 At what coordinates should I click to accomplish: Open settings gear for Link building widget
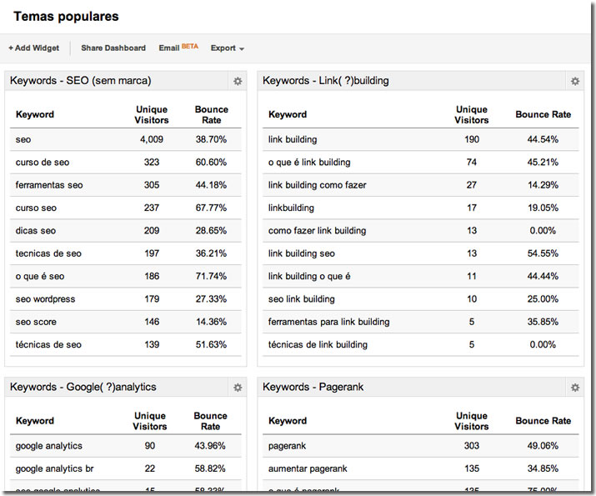pyautogui.click(x=574, y=82)
